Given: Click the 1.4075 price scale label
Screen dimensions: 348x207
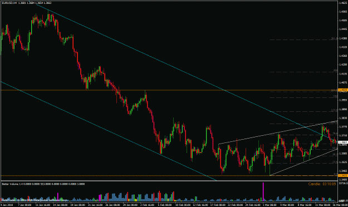Looking at the screenshot, I should [x=343, y=82].
